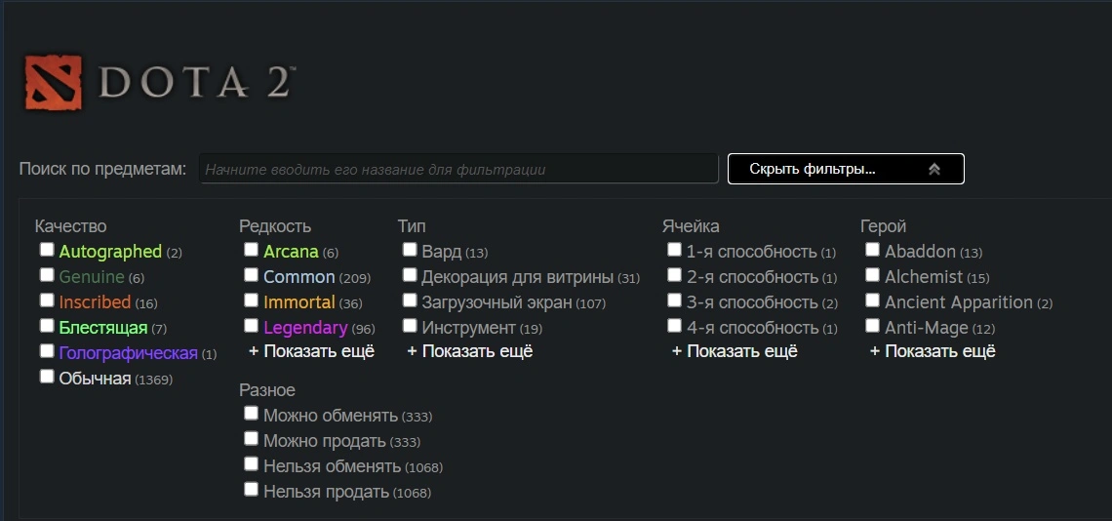Image resolution: width=1112 pixels, height=521 pixels.
Task: Check the Genuine quality filter
Action: (47, 275)
